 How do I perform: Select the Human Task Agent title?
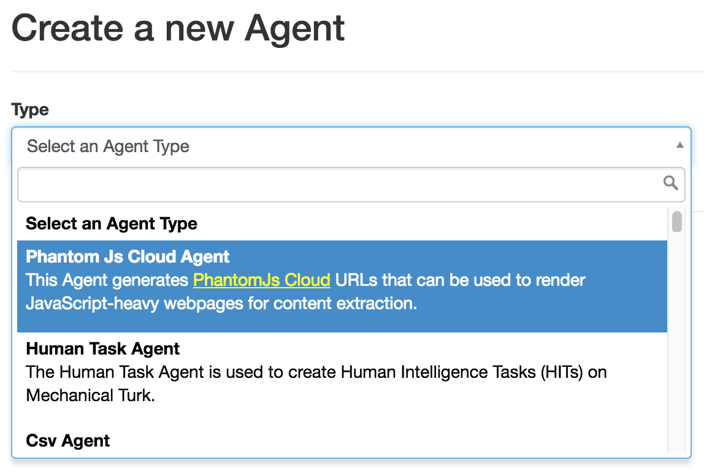(103, 349)
